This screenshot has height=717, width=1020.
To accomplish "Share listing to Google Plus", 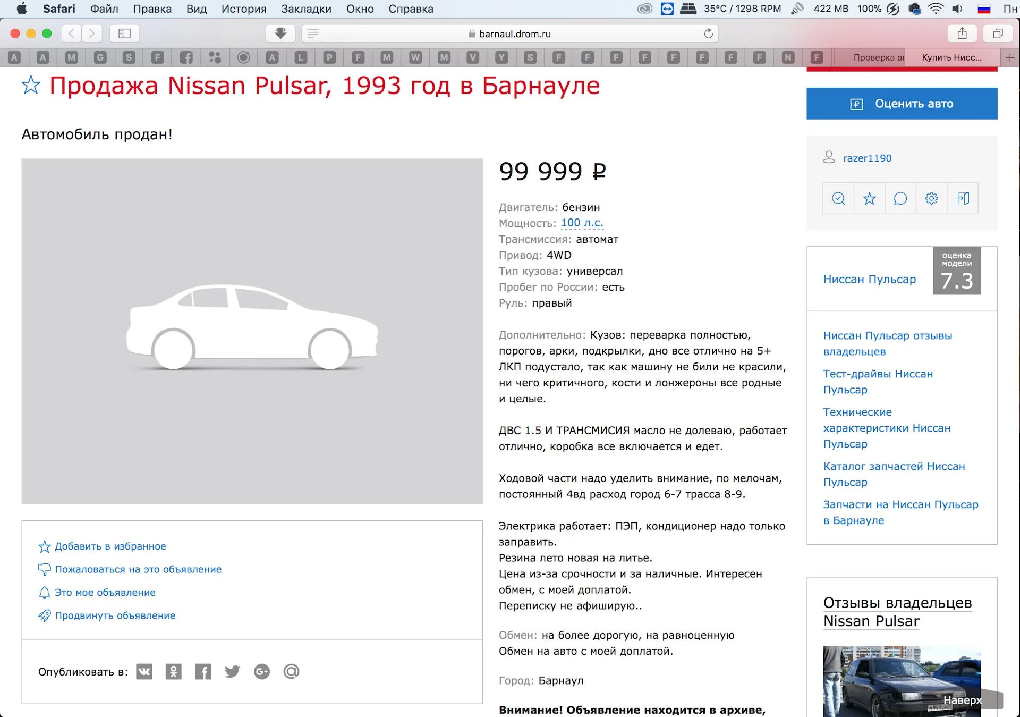I will click(x=262, y=672).
